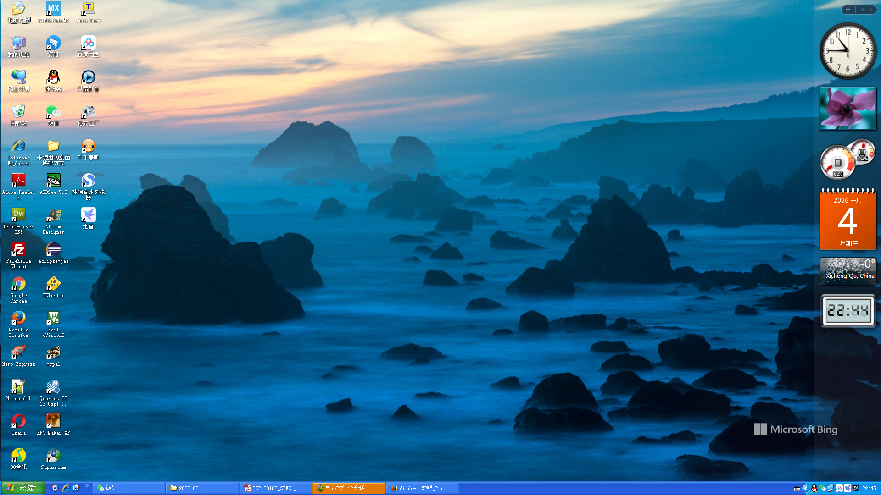Image resolution: width=881 pixels, height=495 pixels.
Task: Select the Keil uVision5 icon
Action: [x=53, y=319]
